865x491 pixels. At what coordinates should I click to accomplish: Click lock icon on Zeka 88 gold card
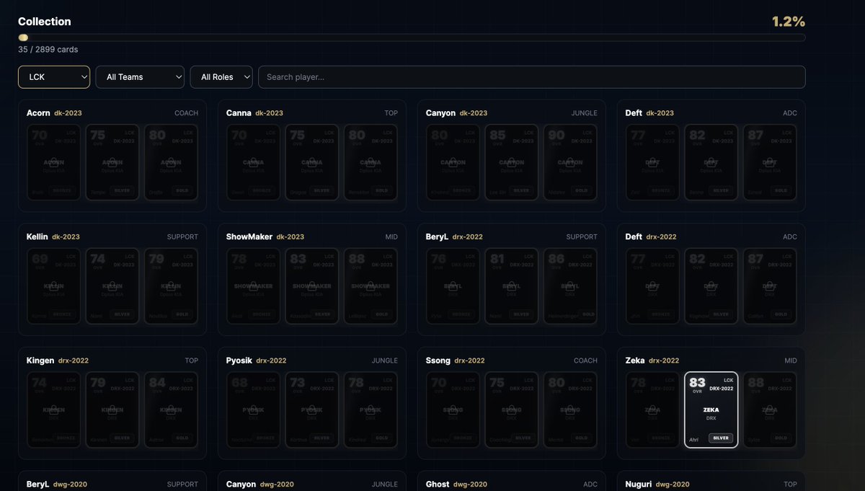click(x=770, y=410)
